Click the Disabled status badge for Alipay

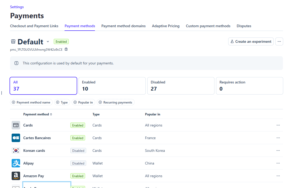[x=78, y=163]
